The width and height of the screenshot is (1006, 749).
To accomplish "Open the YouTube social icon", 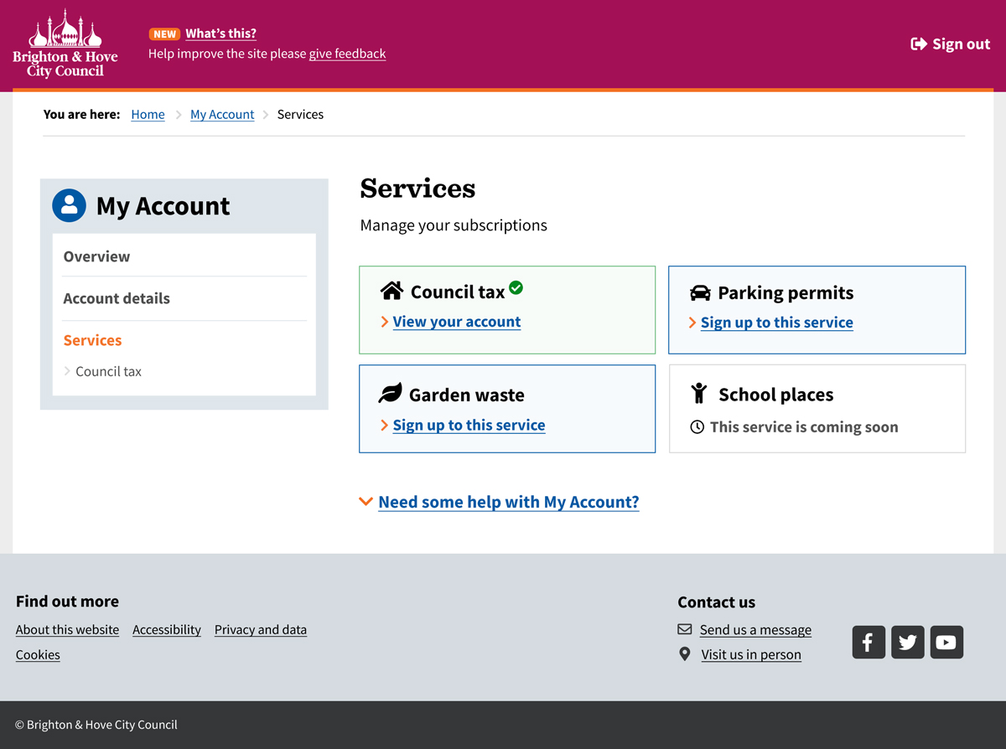I will click(x=946, y=643).
